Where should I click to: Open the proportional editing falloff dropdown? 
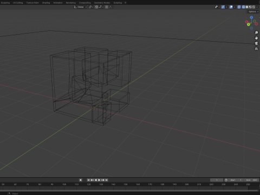coord(111,7)
